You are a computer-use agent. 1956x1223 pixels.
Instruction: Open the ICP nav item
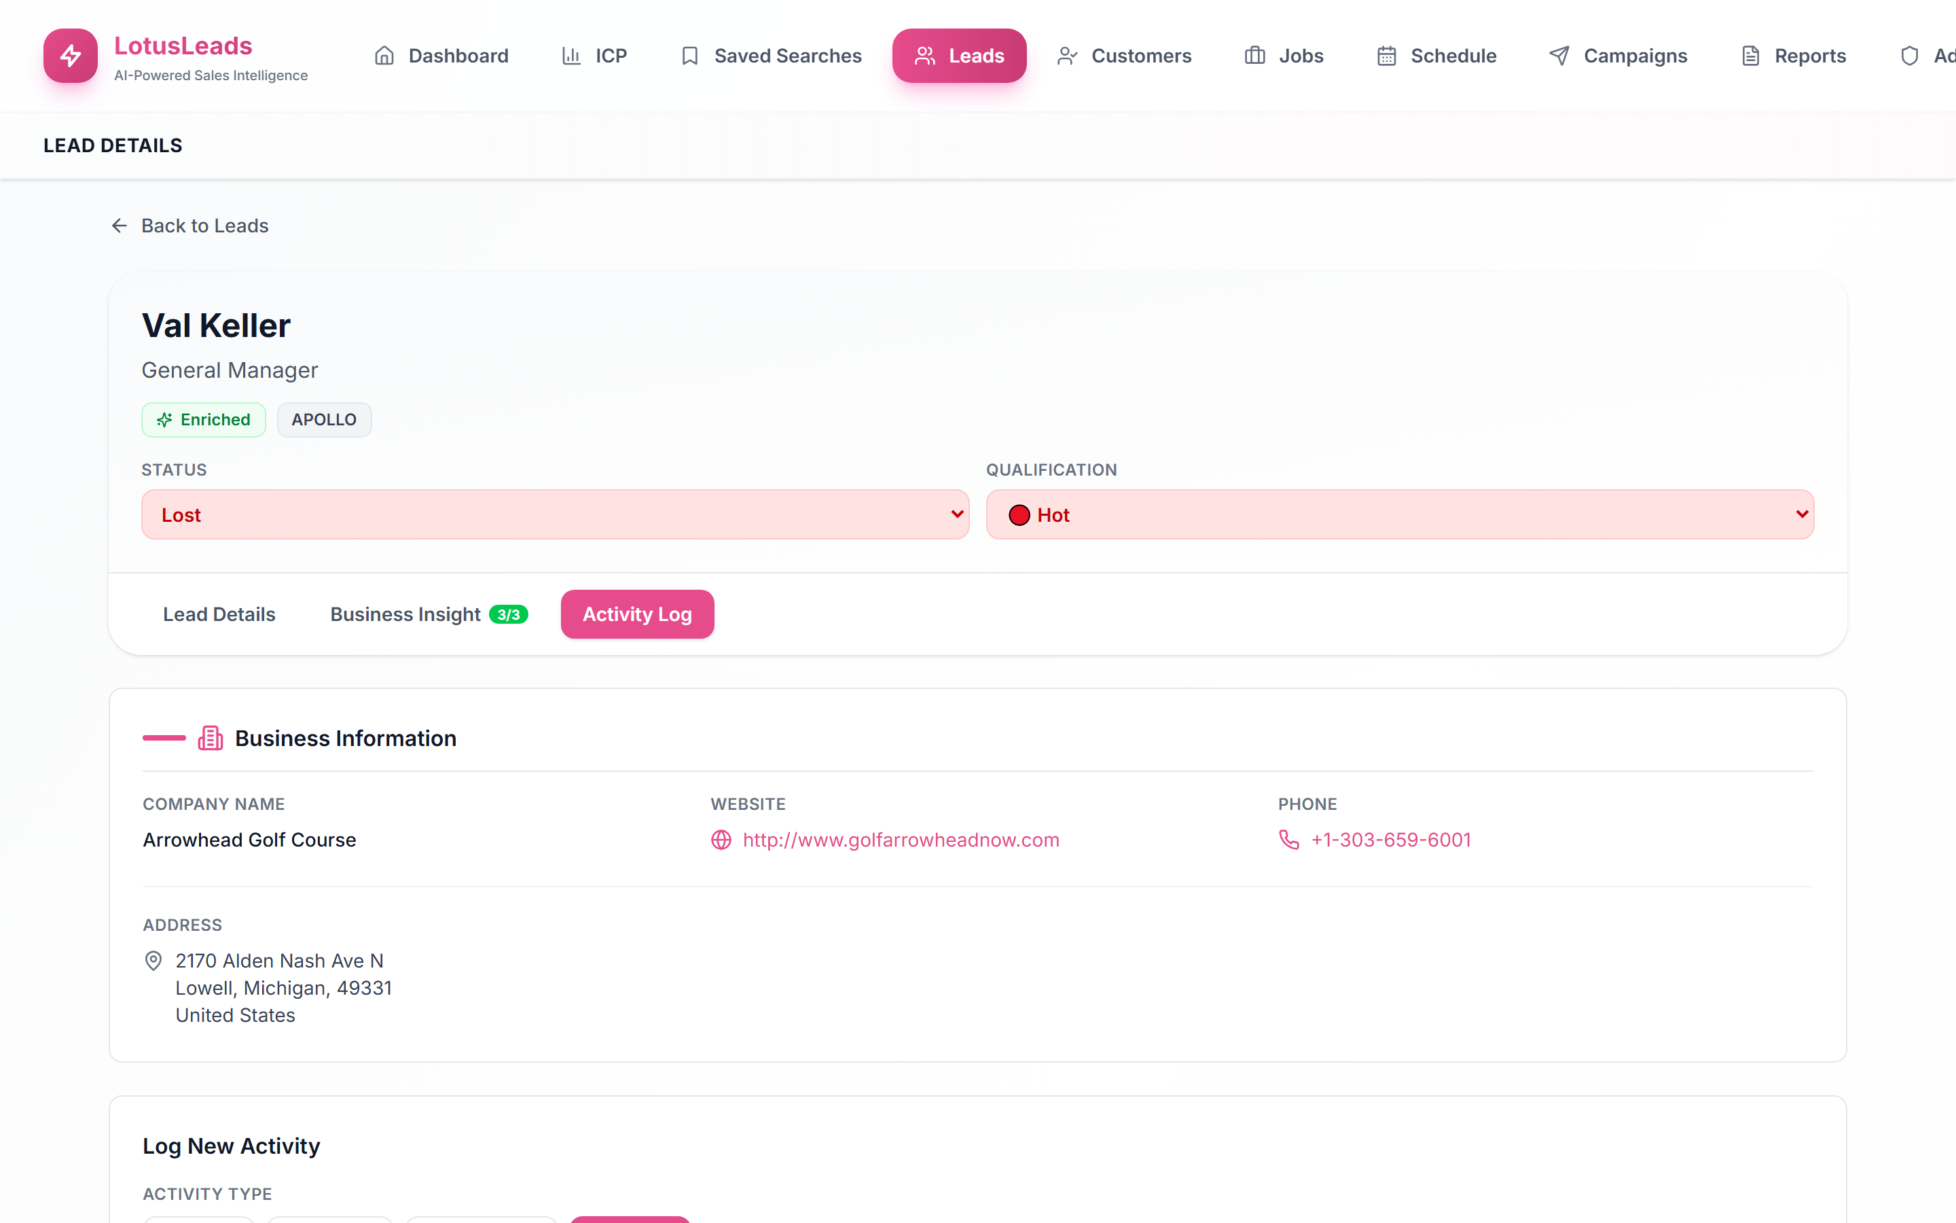pyautogui.click(x=594, y=56)
